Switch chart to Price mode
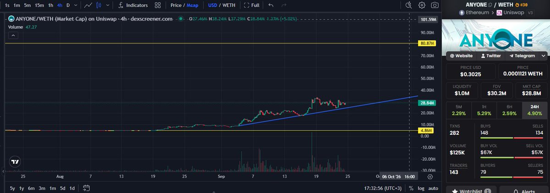This screenshot has width=550, height=193. coord(176,5)
